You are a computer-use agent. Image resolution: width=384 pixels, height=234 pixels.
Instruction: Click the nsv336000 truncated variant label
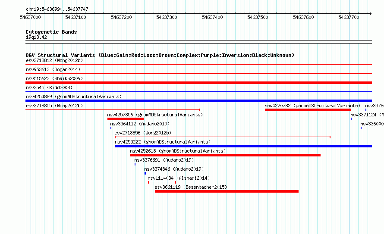coord(372,124)
